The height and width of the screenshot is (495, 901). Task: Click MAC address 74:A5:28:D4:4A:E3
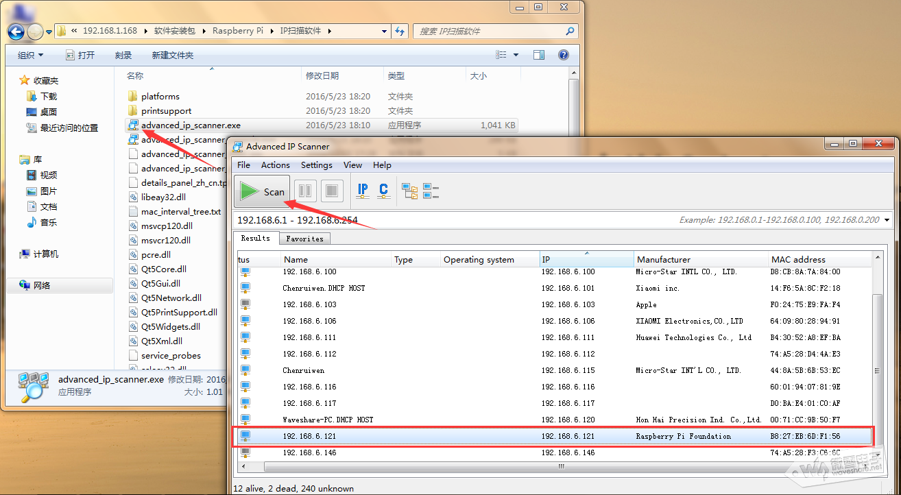[806, 354]
